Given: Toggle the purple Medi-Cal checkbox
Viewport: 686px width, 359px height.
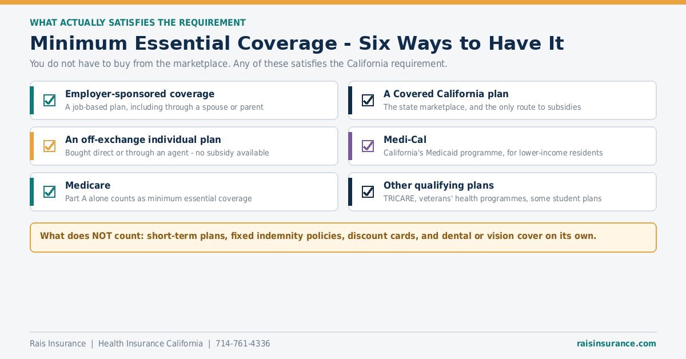Looking at the screenshot, I should tap(368, 146).
